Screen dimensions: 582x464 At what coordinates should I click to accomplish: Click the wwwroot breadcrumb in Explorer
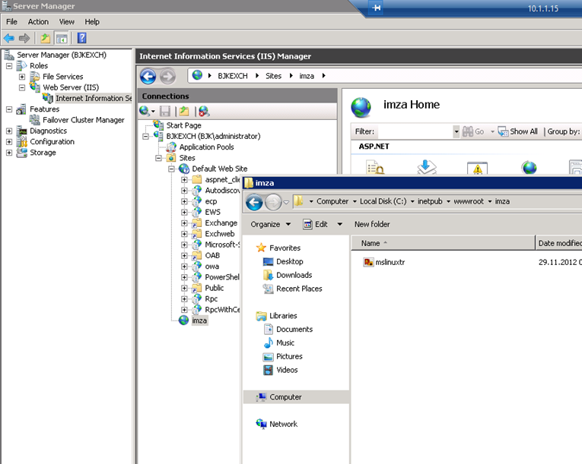[x=469, y=201]
